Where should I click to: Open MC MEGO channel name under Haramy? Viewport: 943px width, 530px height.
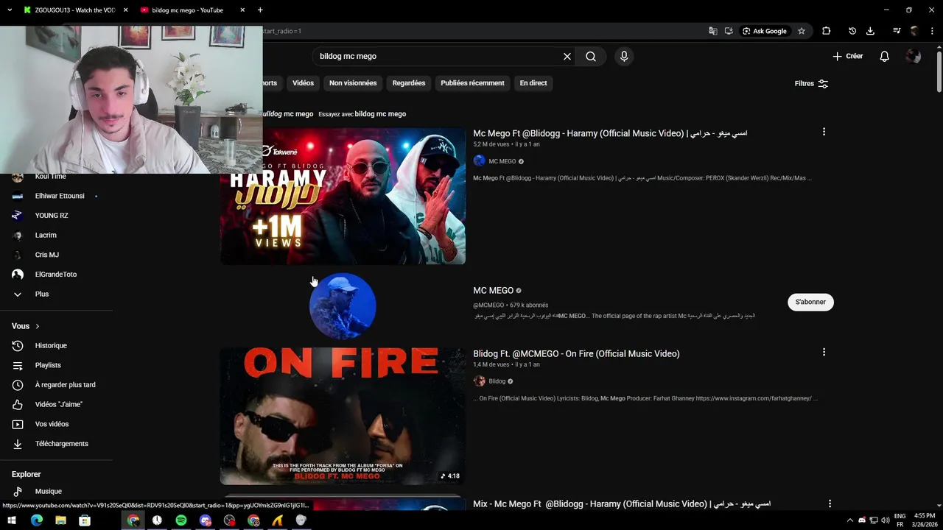point(502,161)
